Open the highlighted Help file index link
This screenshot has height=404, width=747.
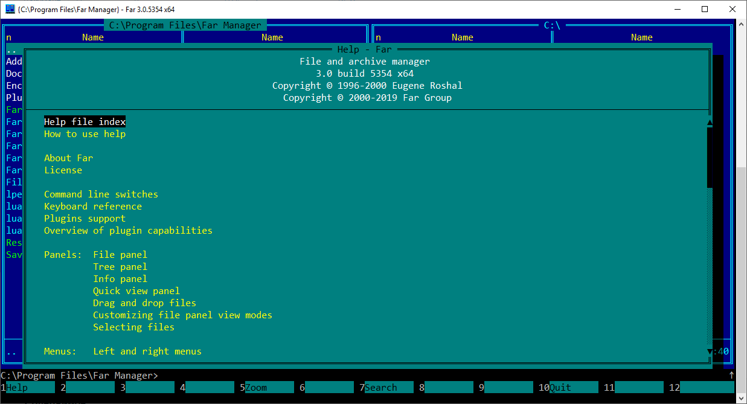[x=85, y=122]
